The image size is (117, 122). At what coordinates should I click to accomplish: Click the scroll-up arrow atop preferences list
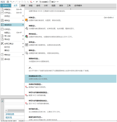71,9
